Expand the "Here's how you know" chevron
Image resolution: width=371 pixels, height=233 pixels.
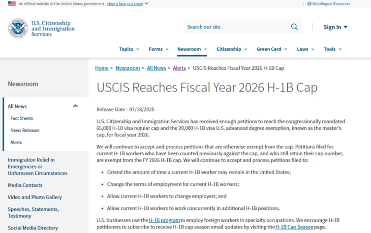[147, 3]
